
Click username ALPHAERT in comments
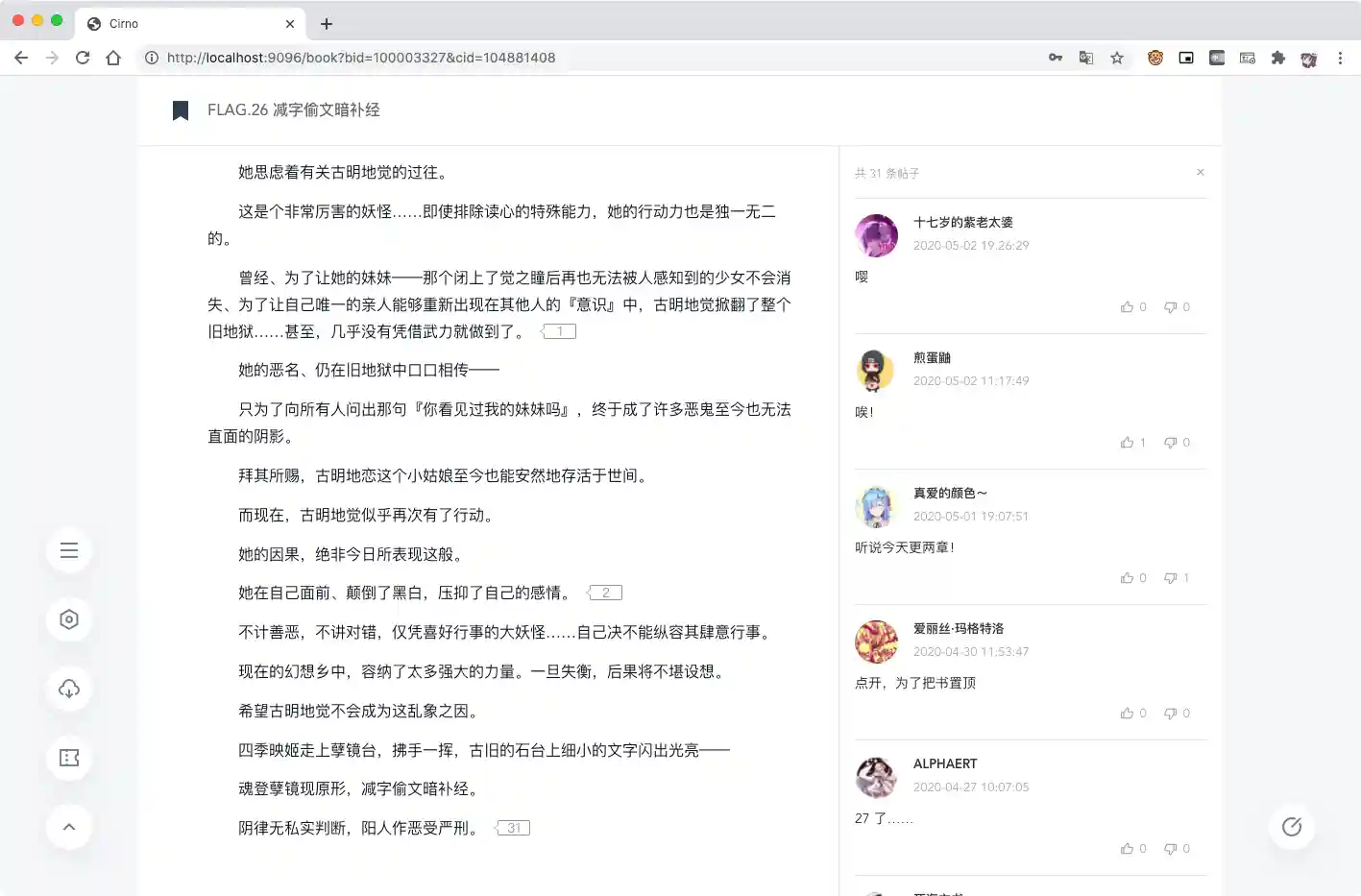944,763
